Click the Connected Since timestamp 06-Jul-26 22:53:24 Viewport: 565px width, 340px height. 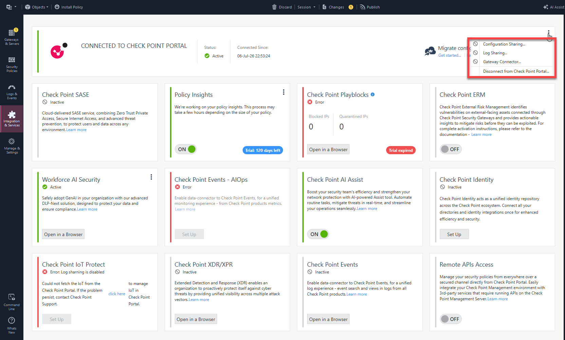click(254, 56)
